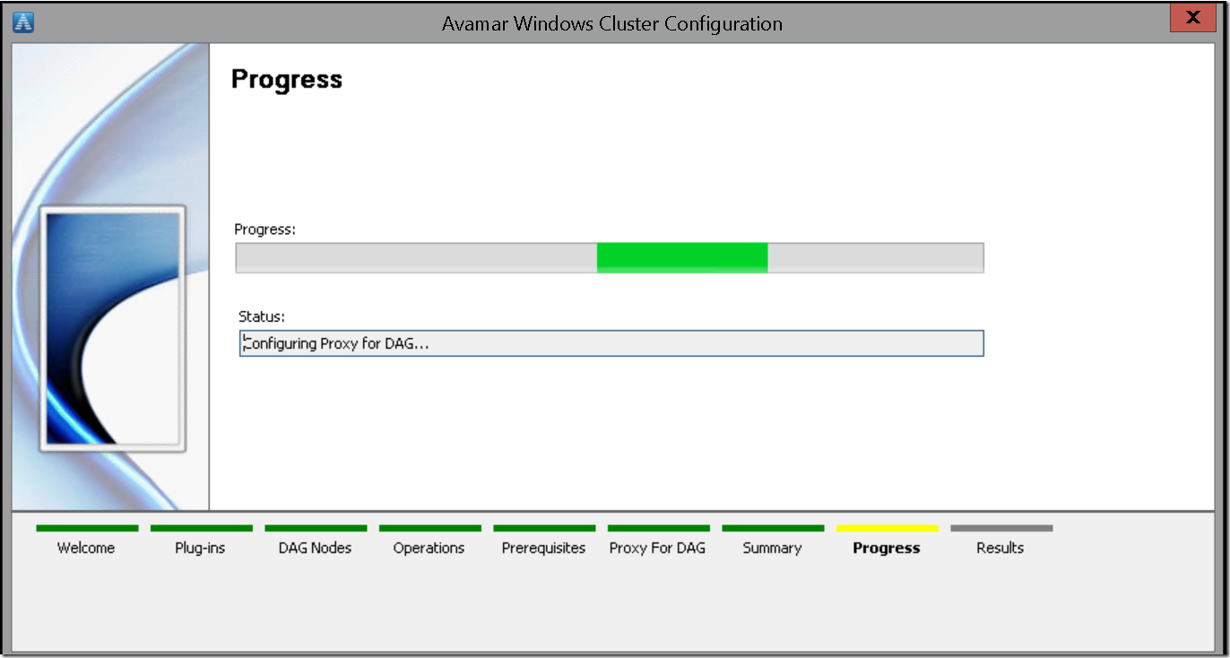Screen dimensions: 1230x658
Task: Click the 'Progress:' label above the bar
Action: pos(265,229)
